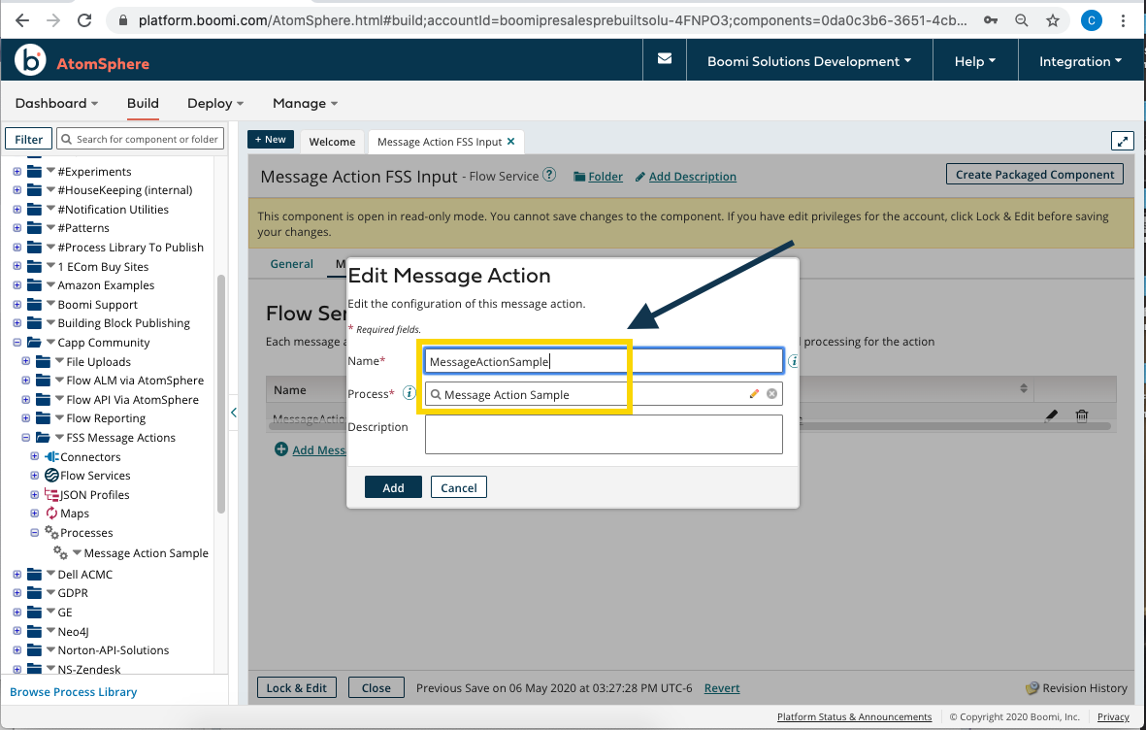Image resolution: width=1146 pixels, height=730 pixels.
Task: Click Create Packaged Component button
Action: coord(1034,174)
